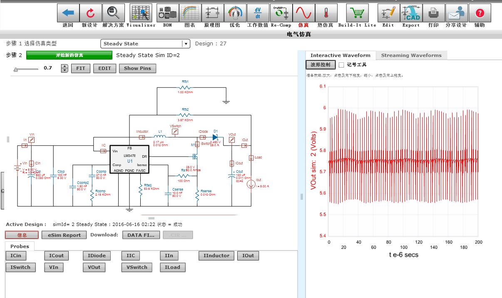Viewport: 502px width, 298px height.
Task: Download the DATA FI... file
Action: click(x=141, y=235)
